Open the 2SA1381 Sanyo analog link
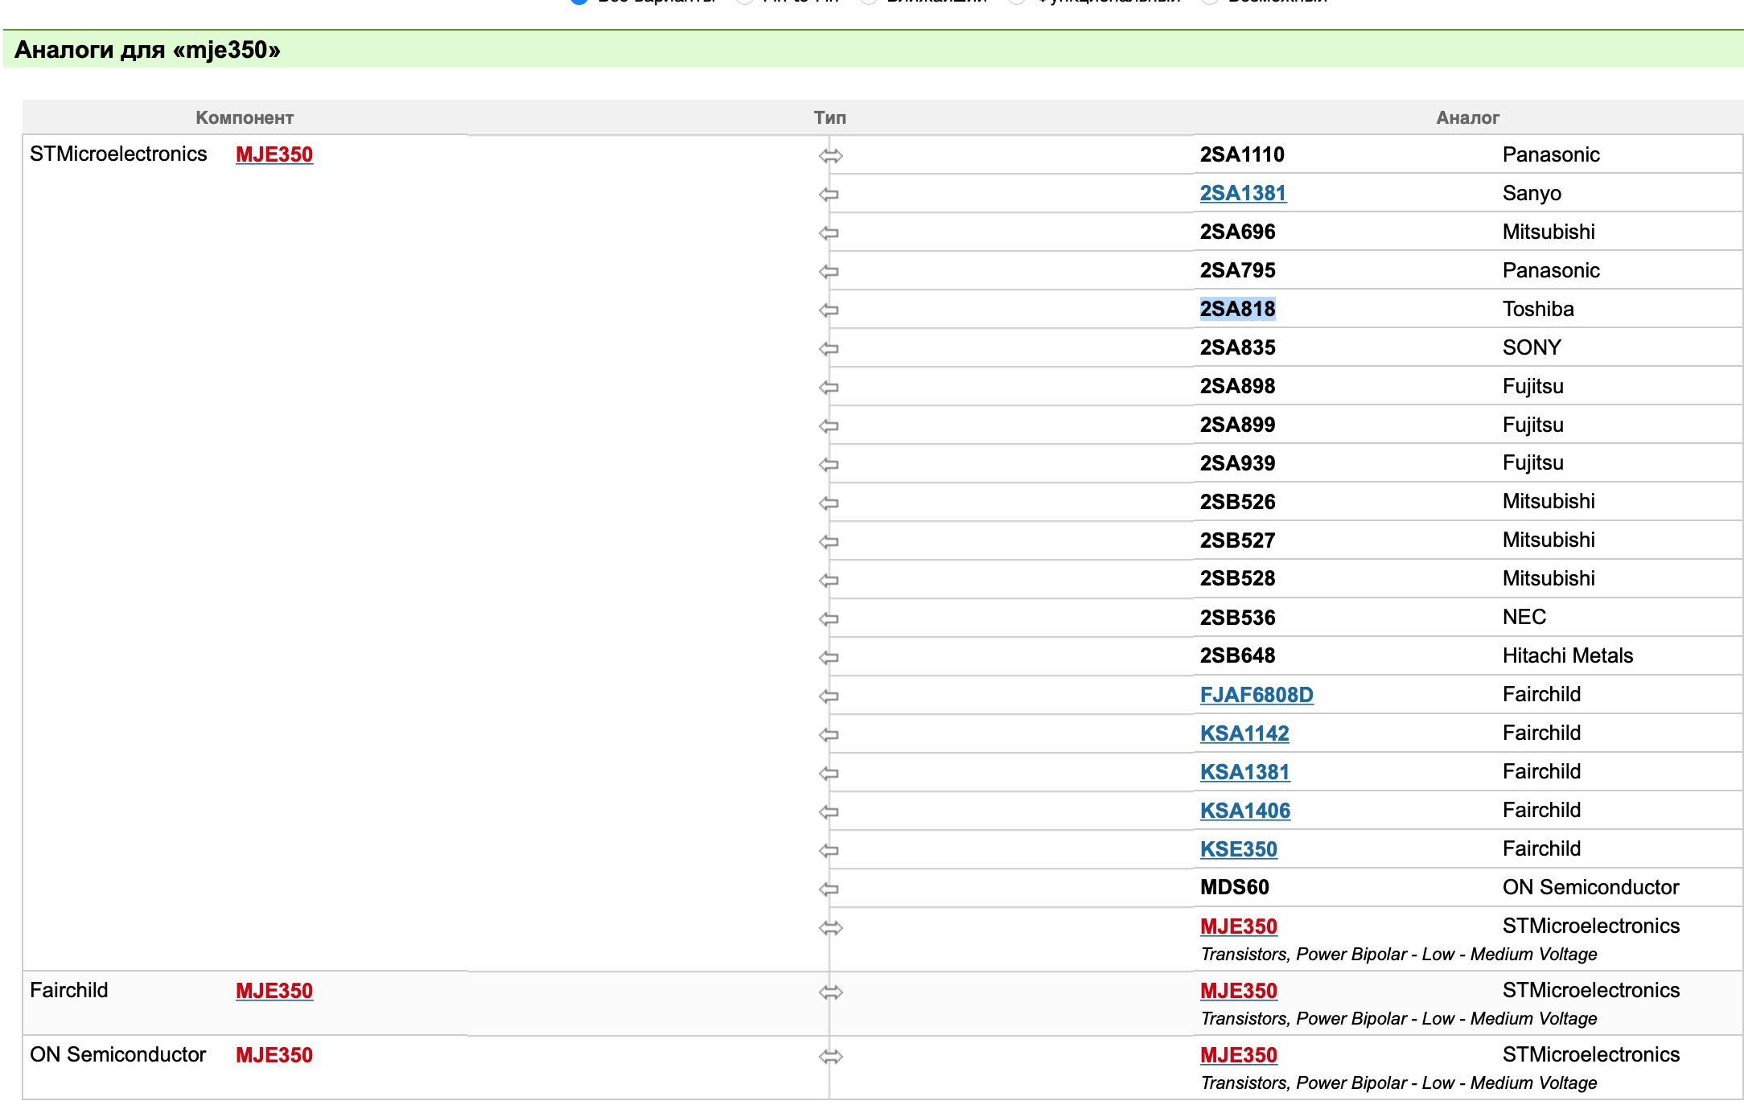This screenshot has width=1744, height=1105. [1242, 193]
